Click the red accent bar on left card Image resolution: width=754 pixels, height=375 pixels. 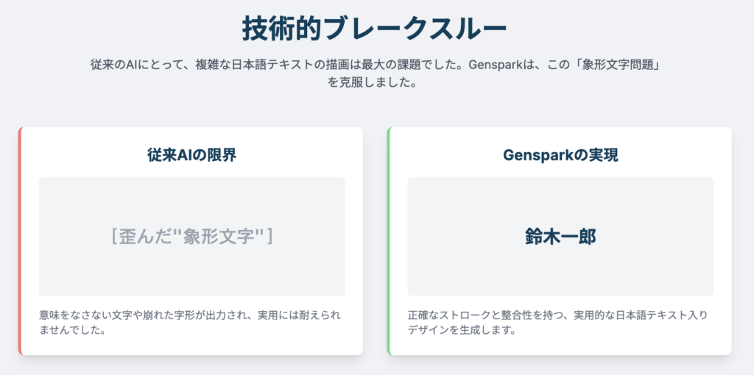[20, 241]
